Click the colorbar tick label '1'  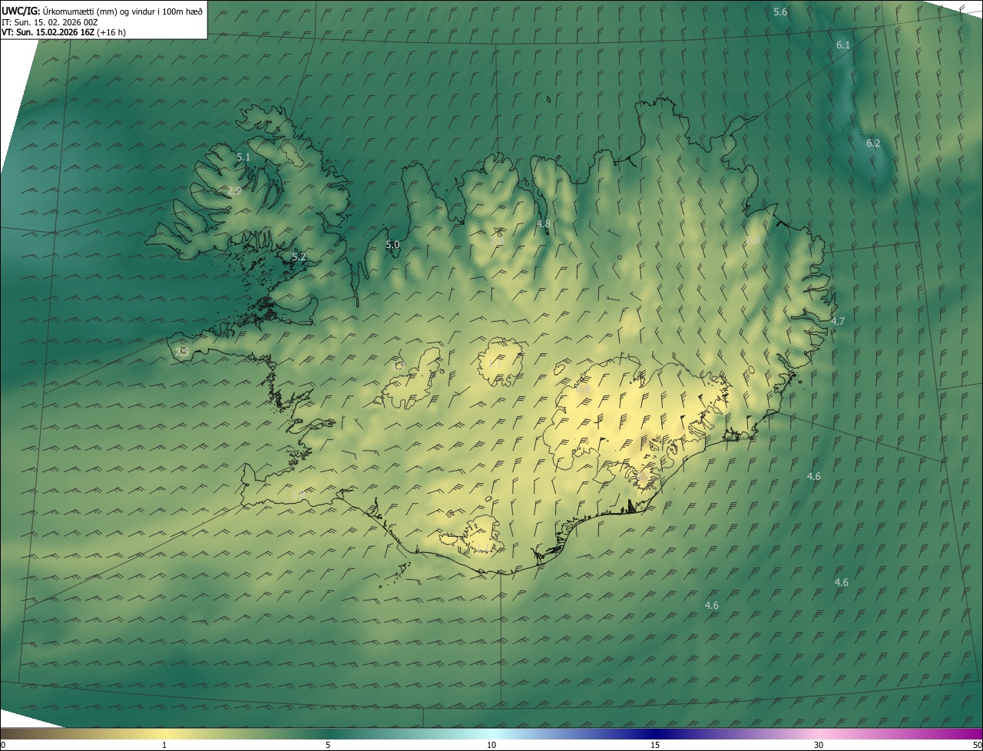pos(164,745)
